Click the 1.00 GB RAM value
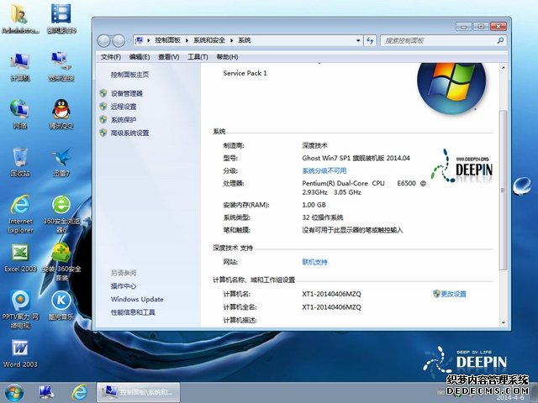Screen dimensions: 538x403 (314, 205)
